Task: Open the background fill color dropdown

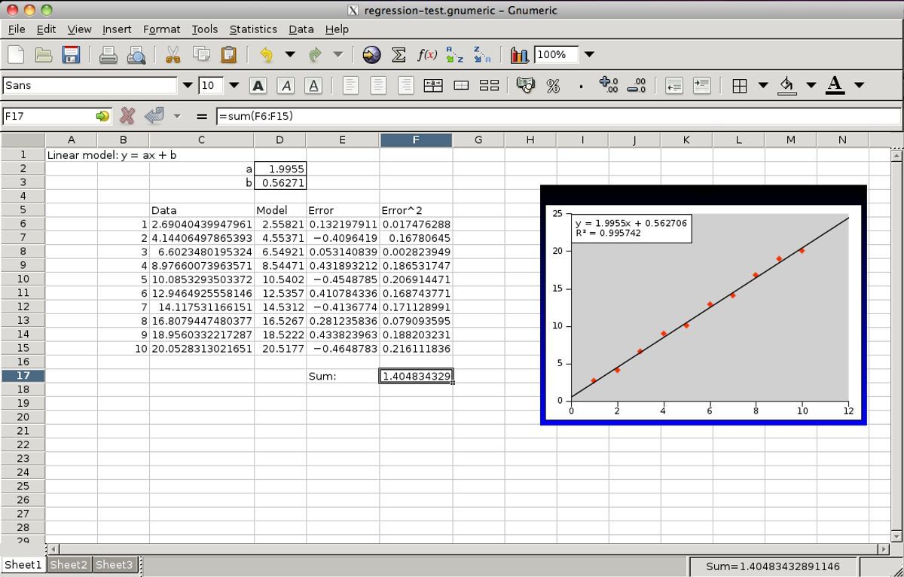Action: point(811,86)
